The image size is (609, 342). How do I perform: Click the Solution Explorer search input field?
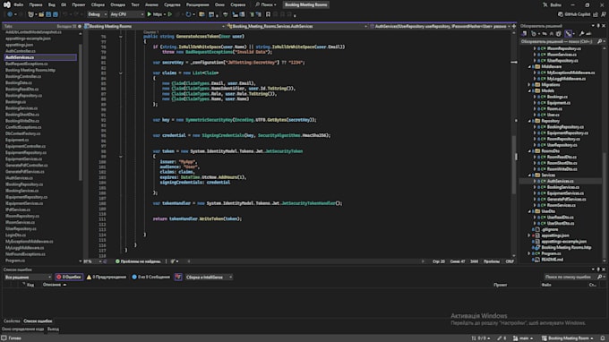(559, 41)
